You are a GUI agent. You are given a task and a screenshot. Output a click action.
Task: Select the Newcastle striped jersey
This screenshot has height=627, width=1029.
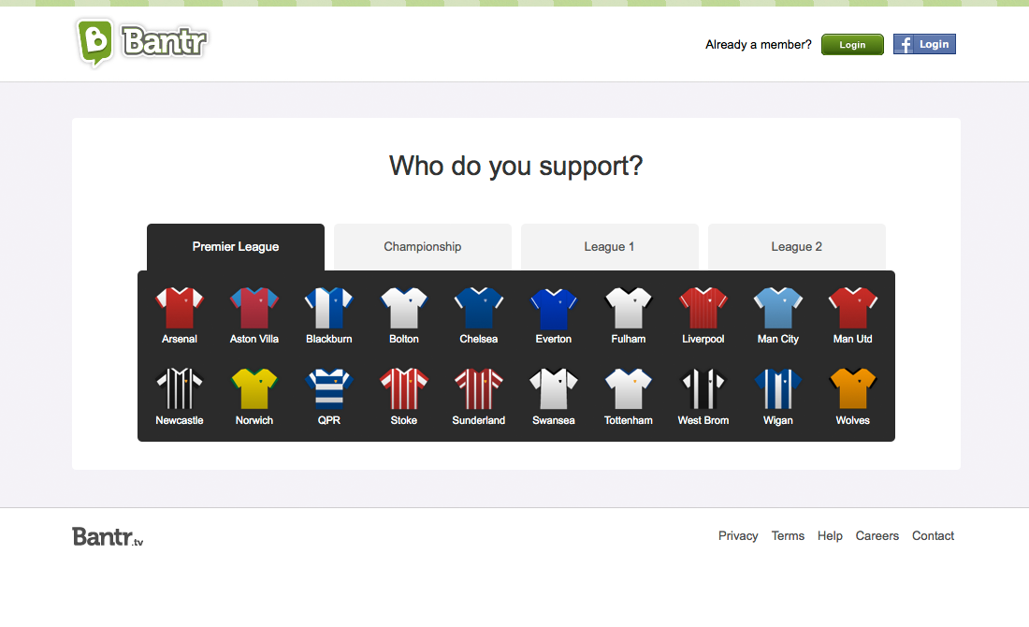coord(180,388)
